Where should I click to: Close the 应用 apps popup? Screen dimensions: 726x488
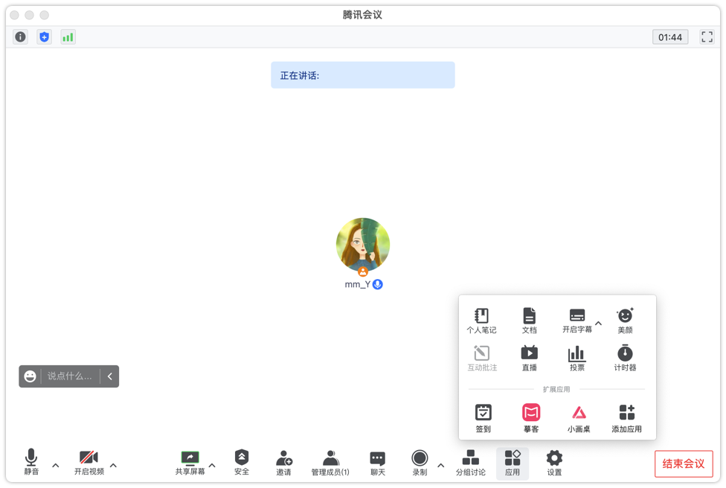(x=513, y=463)
